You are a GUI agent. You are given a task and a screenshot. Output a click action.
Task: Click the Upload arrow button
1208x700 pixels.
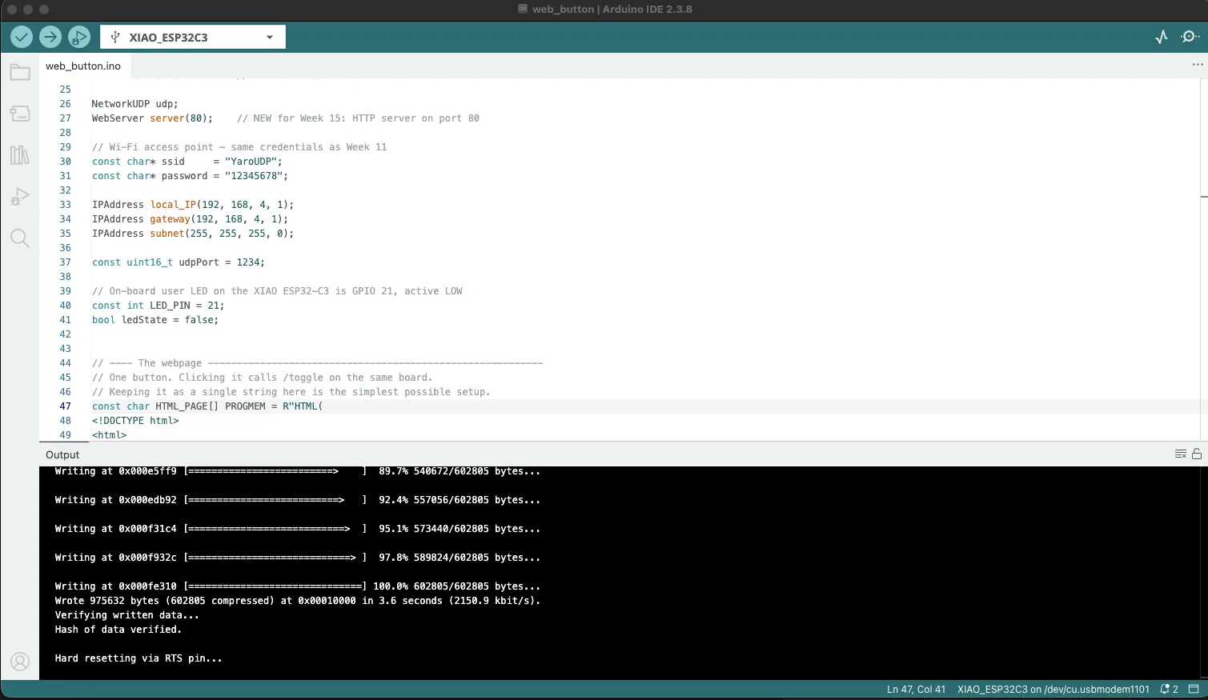click(x=50, y=37)
